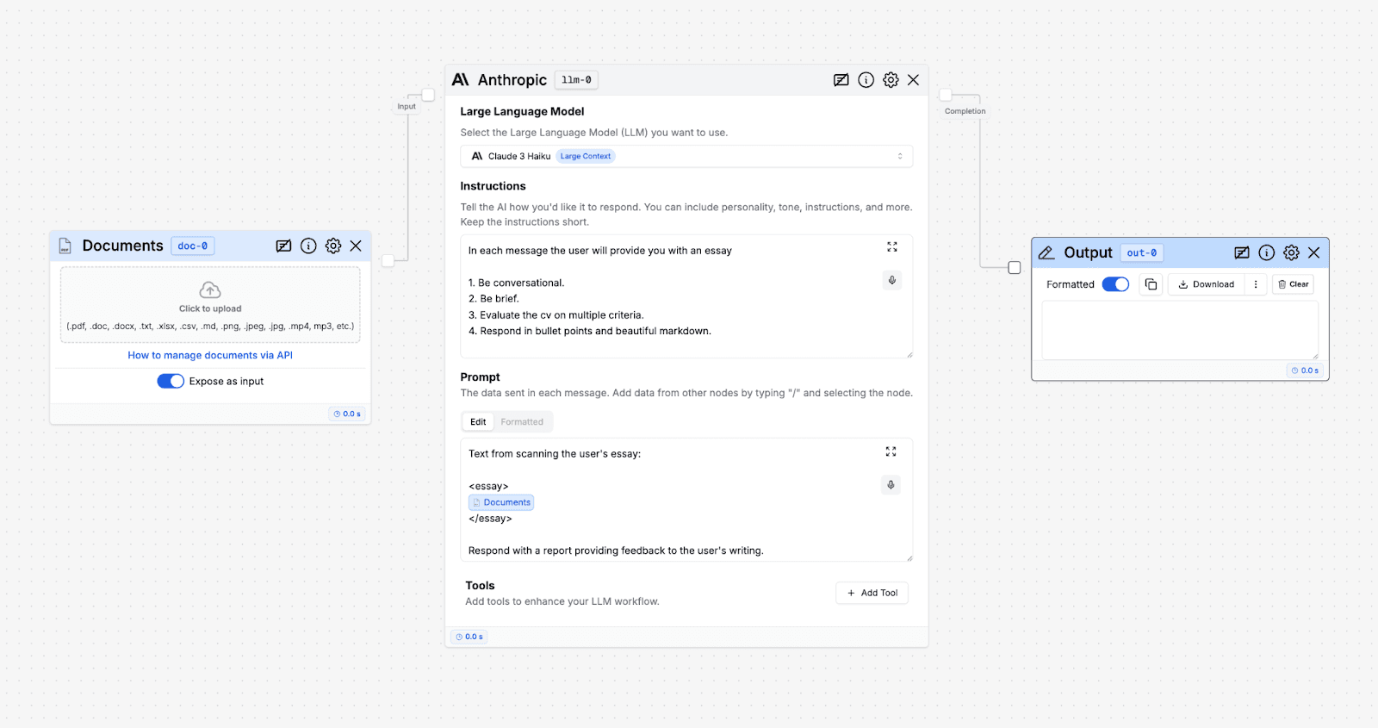Open notes icon on Documents node
The image size is (1378, 728).
[283, 246]
